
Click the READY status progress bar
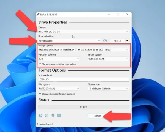(84, 107)
